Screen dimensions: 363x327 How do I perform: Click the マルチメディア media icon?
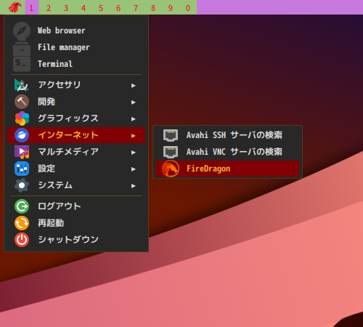pos(22,152)
